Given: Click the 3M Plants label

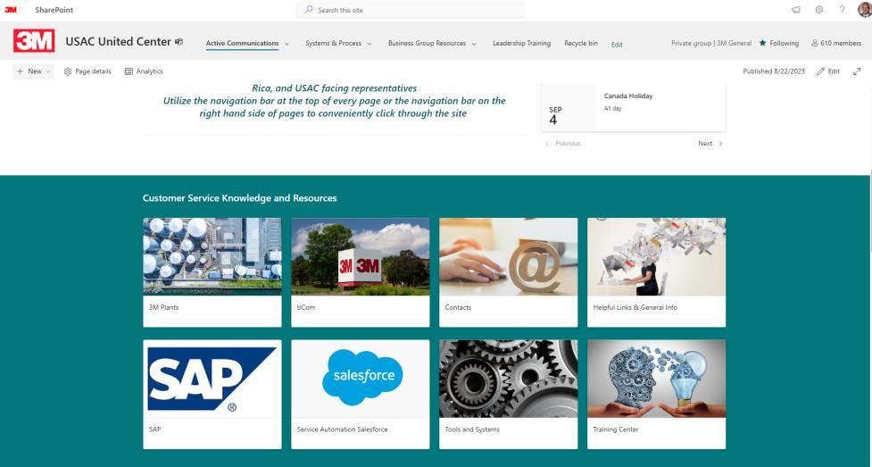Looking at the screenshot, I should click(163, 307).
